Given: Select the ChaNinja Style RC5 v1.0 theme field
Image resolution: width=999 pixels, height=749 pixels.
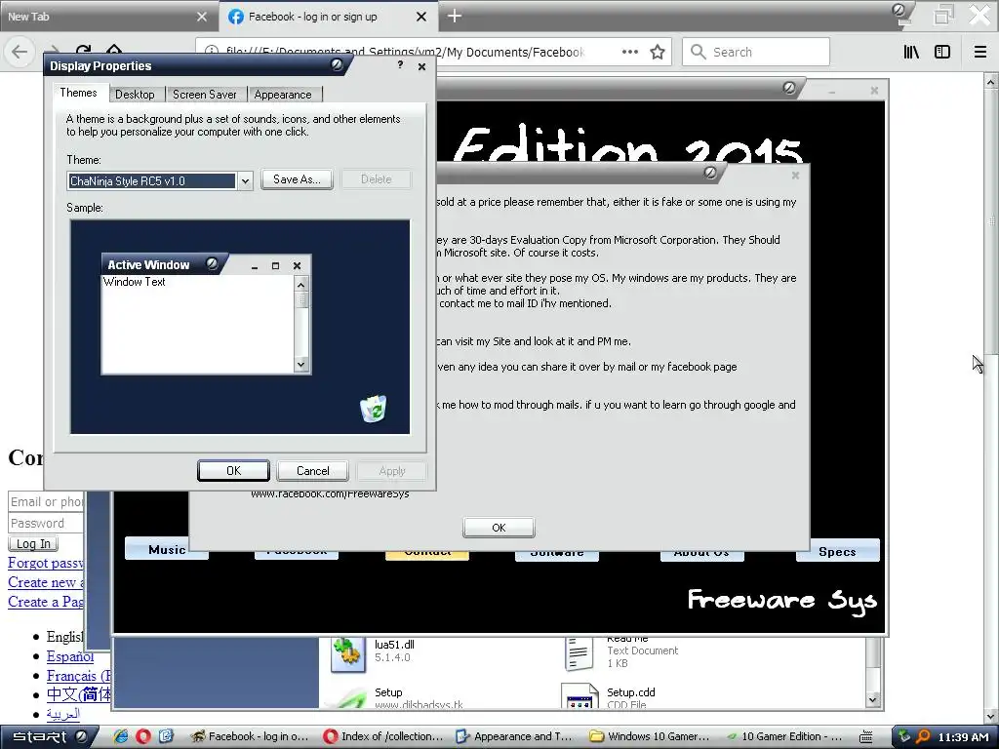Looking at the screenshot, I should pos(152,180).
